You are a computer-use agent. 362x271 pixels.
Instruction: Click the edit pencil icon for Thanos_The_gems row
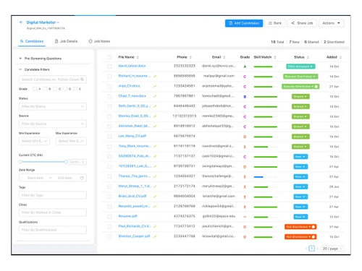tap(155, 176)
